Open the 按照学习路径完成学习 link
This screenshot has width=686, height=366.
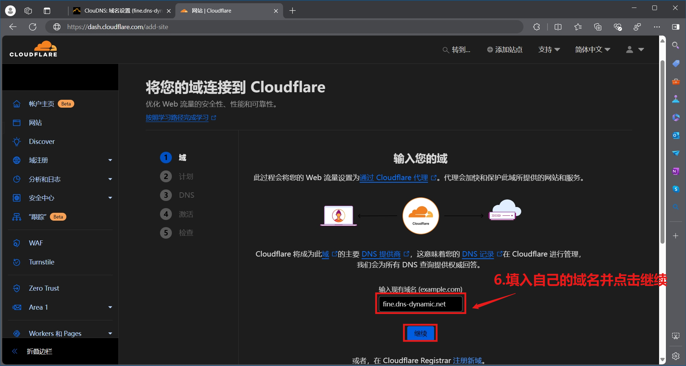[x=177, y=118]
